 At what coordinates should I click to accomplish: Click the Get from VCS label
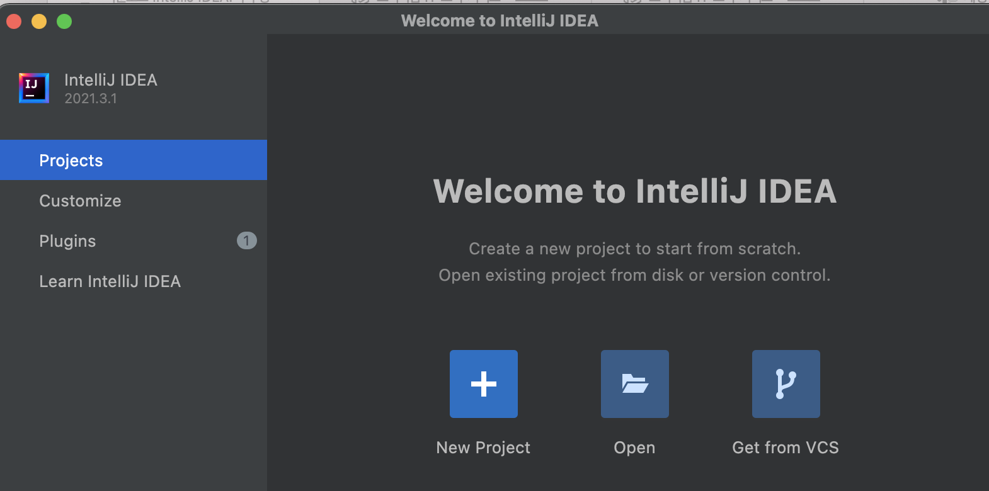(786, 448)
